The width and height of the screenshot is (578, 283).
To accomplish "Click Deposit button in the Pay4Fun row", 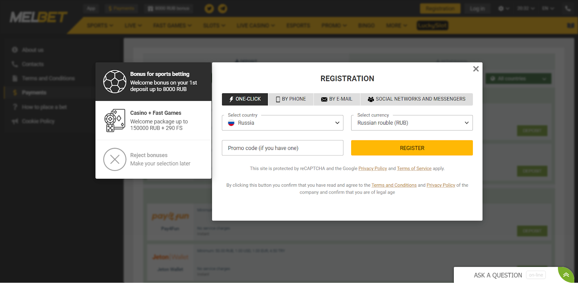I will coord(532,231).
